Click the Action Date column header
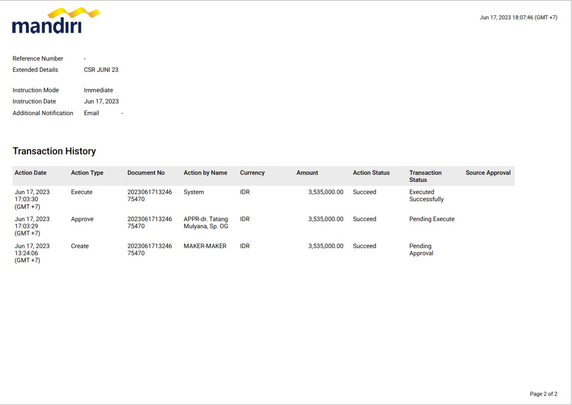 pyautogui.click(x=31, y=173)
